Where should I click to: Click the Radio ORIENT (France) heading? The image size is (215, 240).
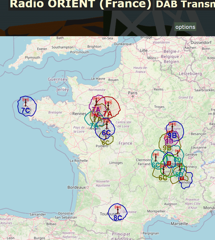pyautogui.click(x=81, y=4)
